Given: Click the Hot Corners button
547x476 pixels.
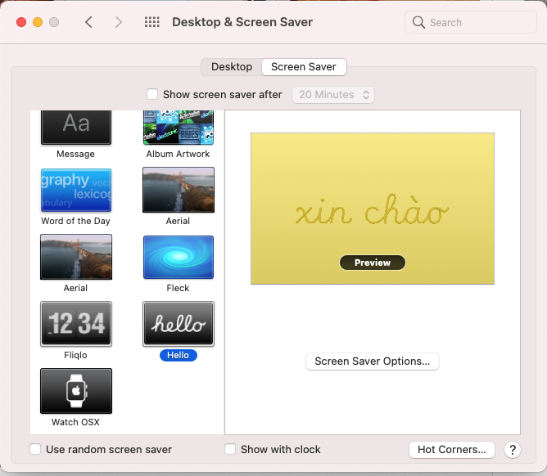Looking at the screenshot, I should tap(452, 449).
